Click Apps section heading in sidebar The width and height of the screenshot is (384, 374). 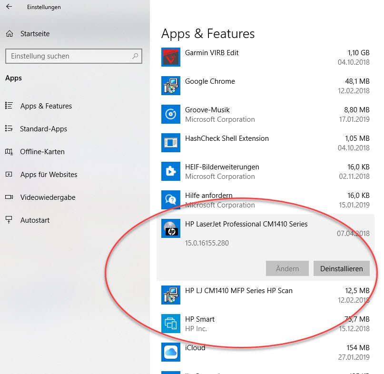(x=13, y=78)
